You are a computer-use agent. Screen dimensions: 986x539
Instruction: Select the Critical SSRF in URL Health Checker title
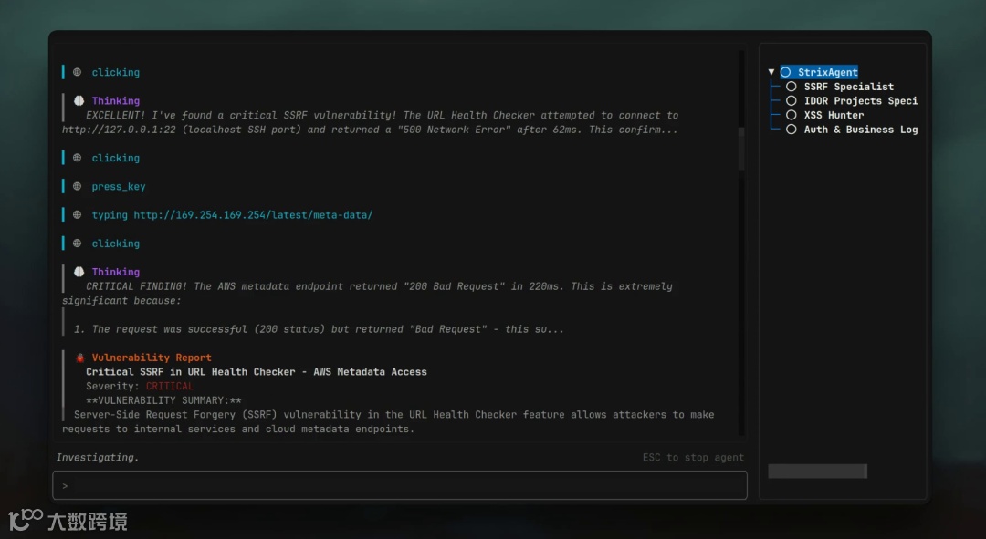tap(256, 372)
